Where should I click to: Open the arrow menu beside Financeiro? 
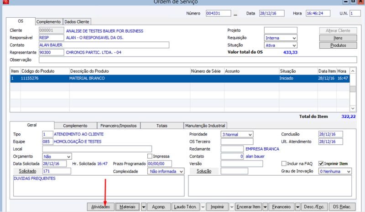298,207
